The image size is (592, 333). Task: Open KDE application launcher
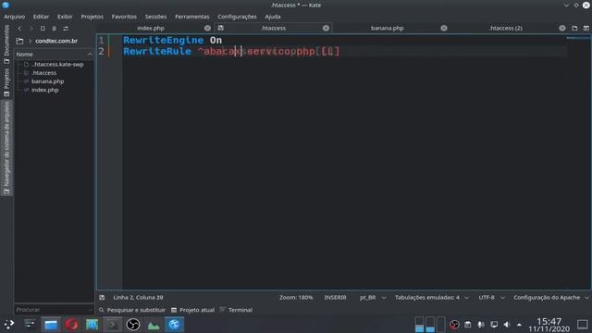[9, 325]
